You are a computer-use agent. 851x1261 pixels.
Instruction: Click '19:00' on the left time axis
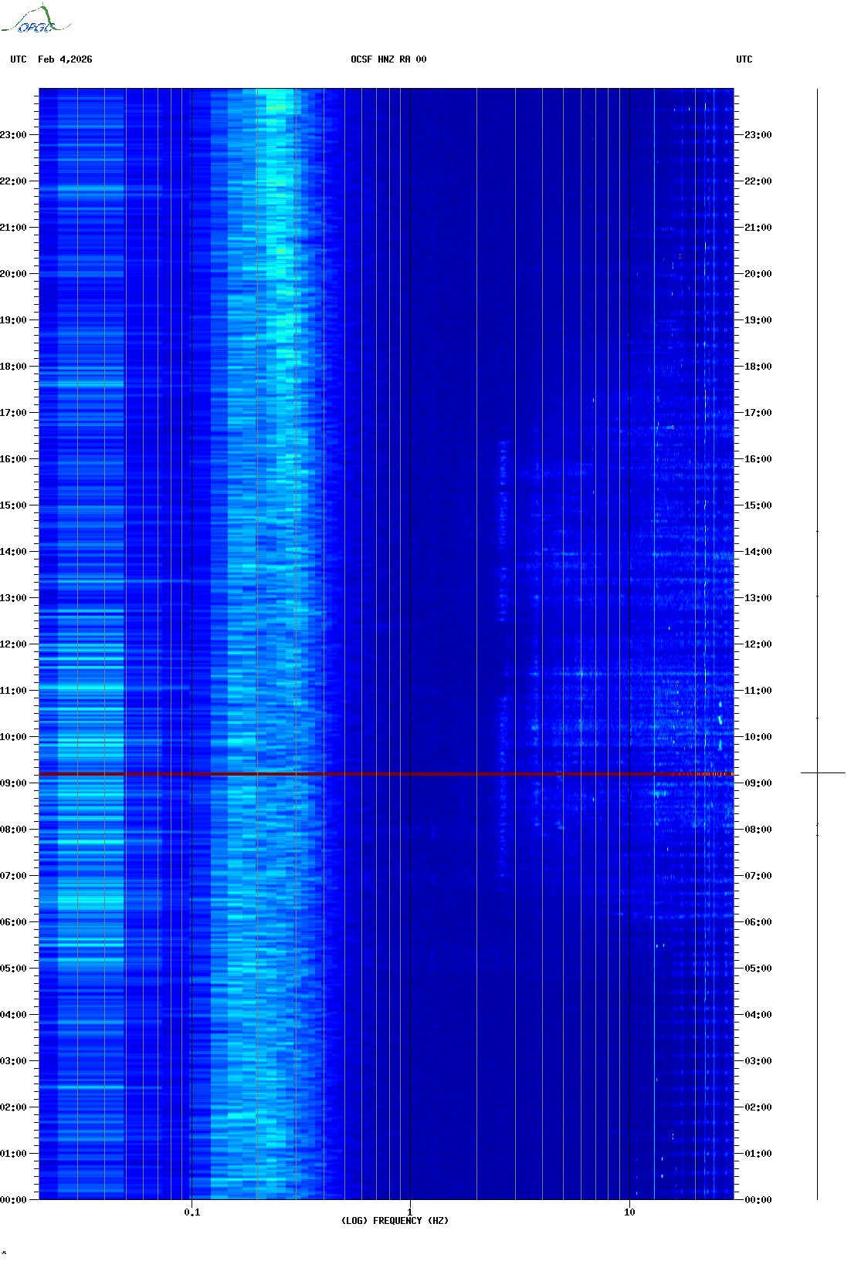tap(13, 320)
